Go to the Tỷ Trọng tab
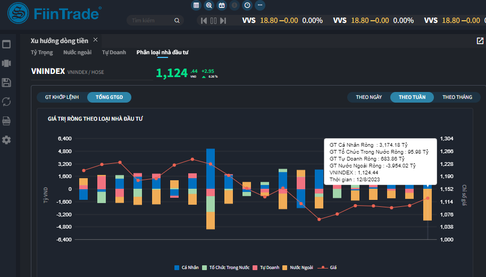 point(41,53)
